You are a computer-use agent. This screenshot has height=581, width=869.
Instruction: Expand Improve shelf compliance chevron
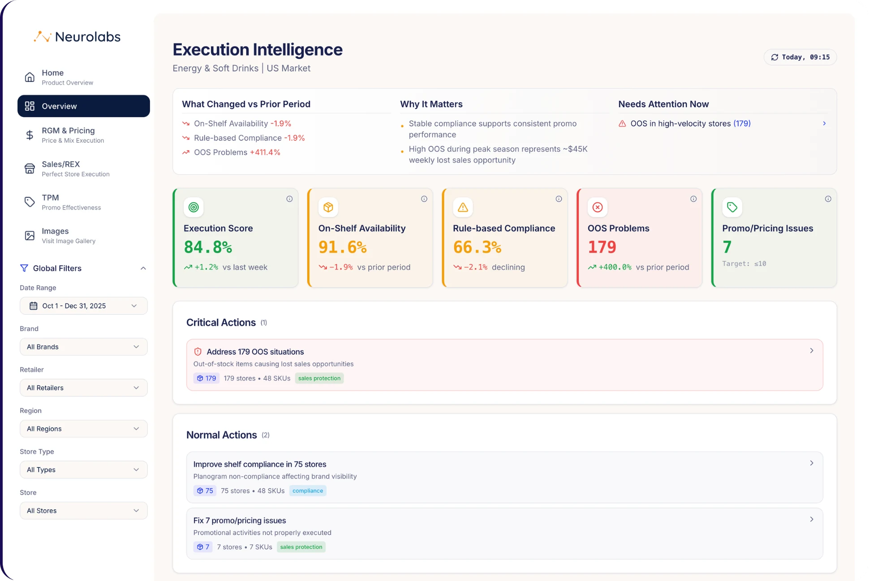click(812, 463)
